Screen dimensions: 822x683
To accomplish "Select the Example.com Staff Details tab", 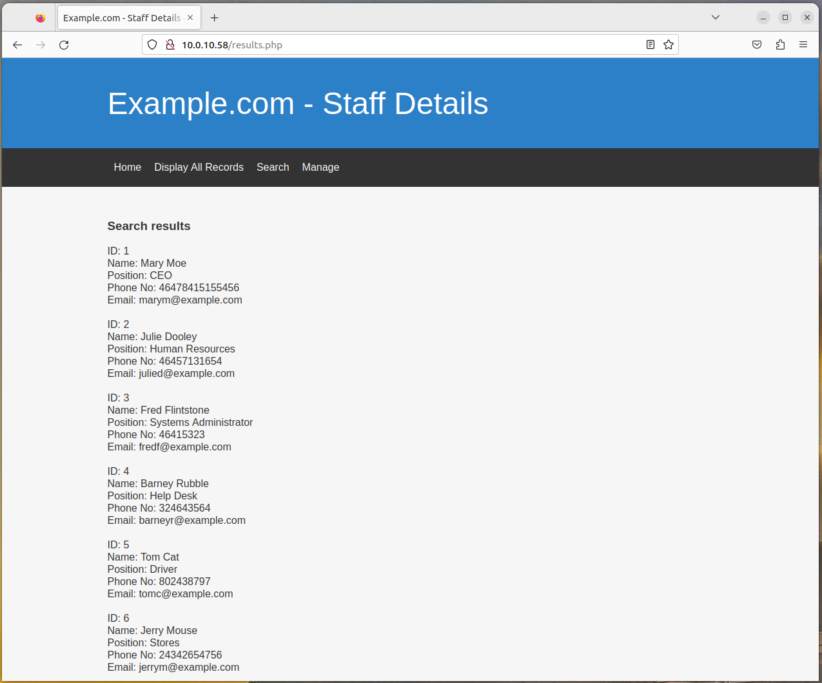I will pyautogui.click(x=122, y=18).
